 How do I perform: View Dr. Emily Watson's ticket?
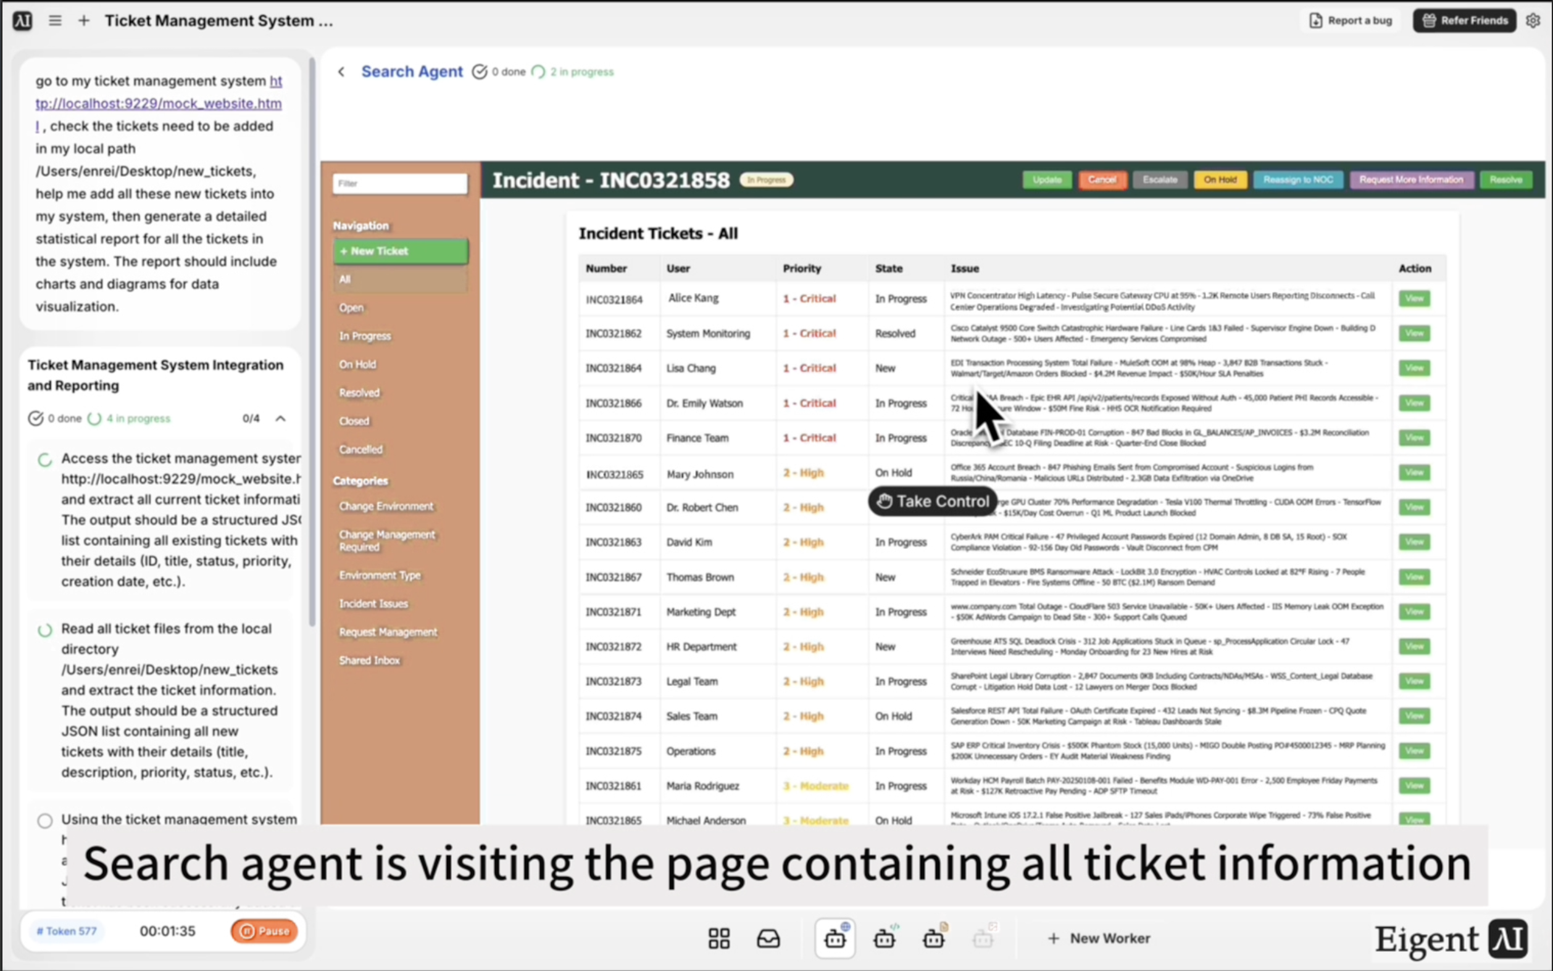[1414, 403]
